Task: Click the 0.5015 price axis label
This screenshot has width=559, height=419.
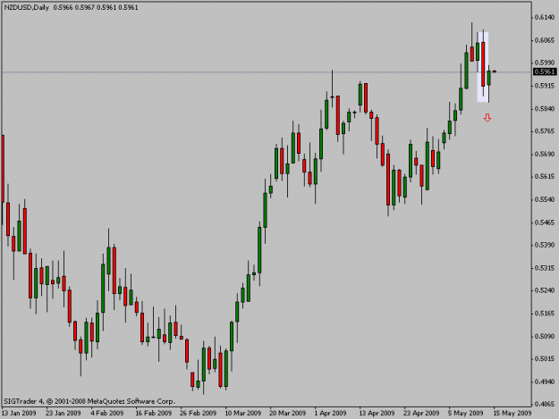Action: [x=545, y=359]
